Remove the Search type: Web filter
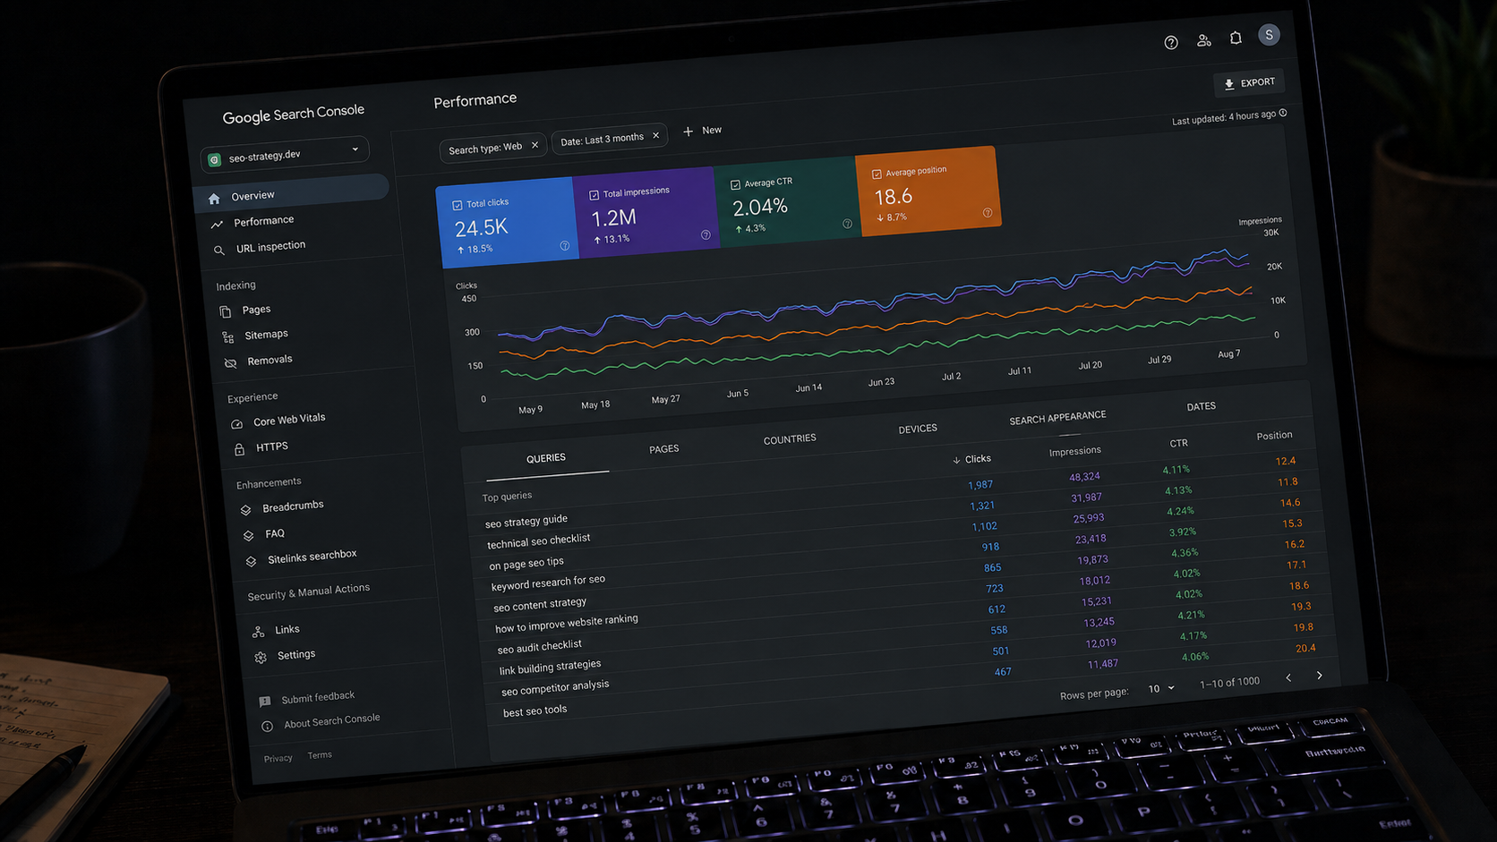The image size is (1497, 842). 535,145
